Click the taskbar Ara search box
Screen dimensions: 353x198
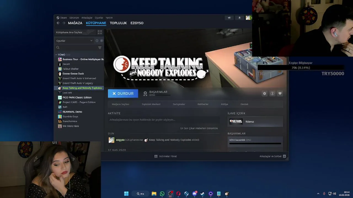[140, 194]
